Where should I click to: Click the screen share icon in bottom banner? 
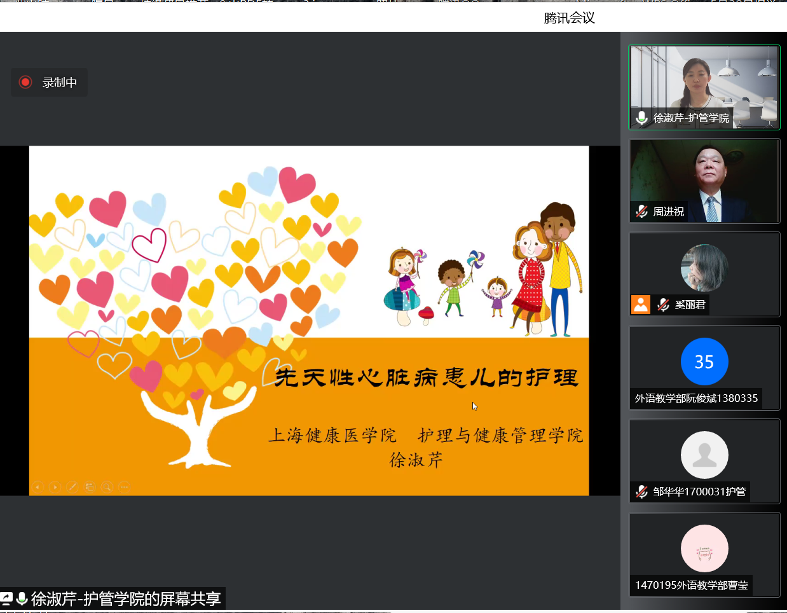[6, 598]
